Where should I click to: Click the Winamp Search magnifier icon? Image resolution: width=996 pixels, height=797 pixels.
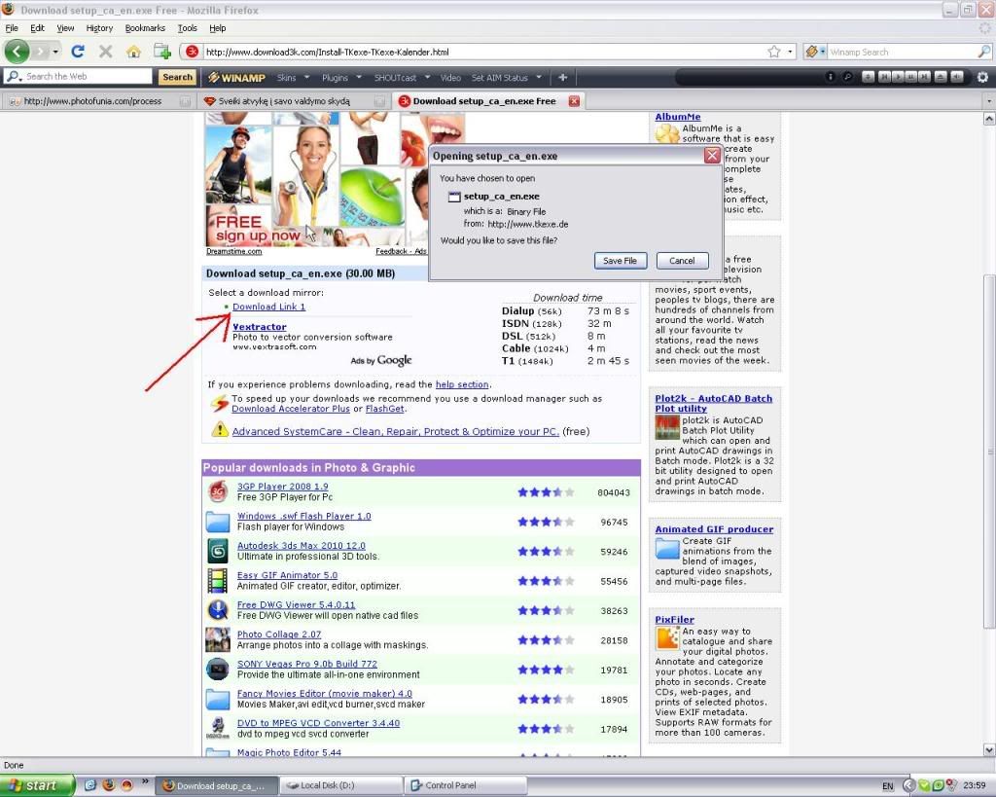(983, 52)
